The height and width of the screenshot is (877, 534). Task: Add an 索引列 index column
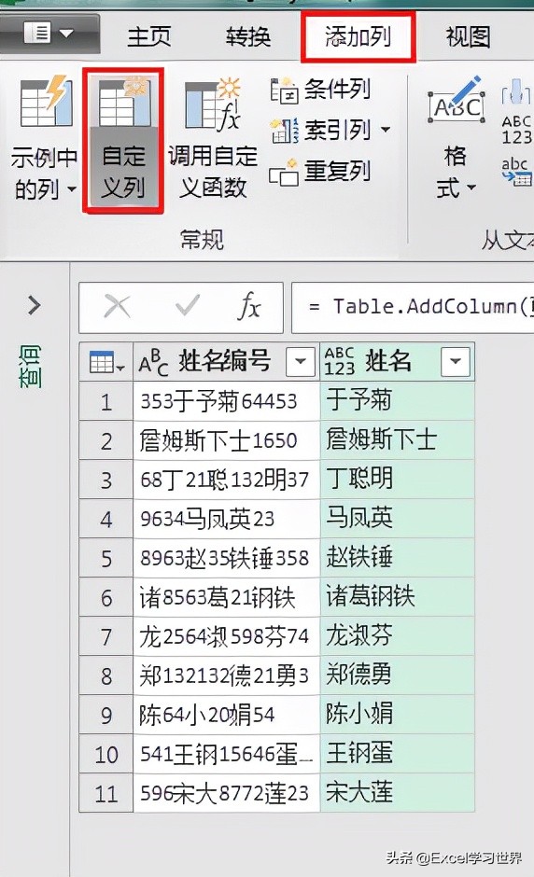[x=320, y=130]
